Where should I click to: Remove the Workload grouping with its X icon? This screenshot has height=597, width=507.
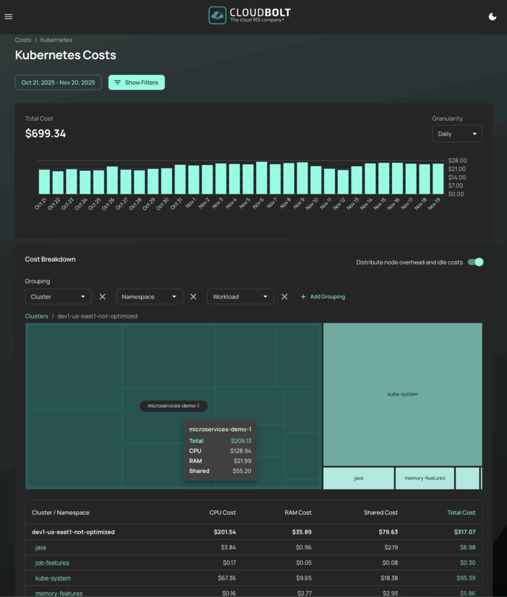284,296
